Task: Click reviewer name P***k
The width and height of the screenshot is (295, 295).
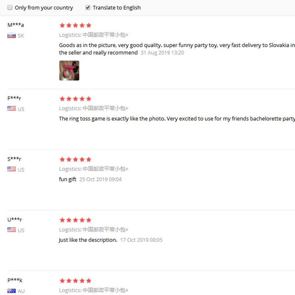Action: [x=15, y=280]
